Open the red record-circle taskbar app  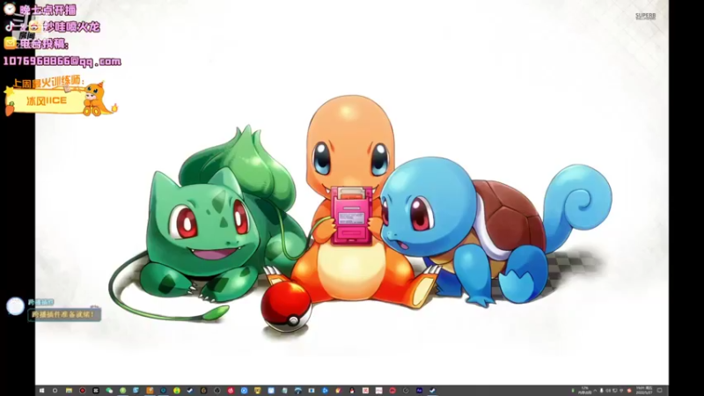(x=83, y=391)
